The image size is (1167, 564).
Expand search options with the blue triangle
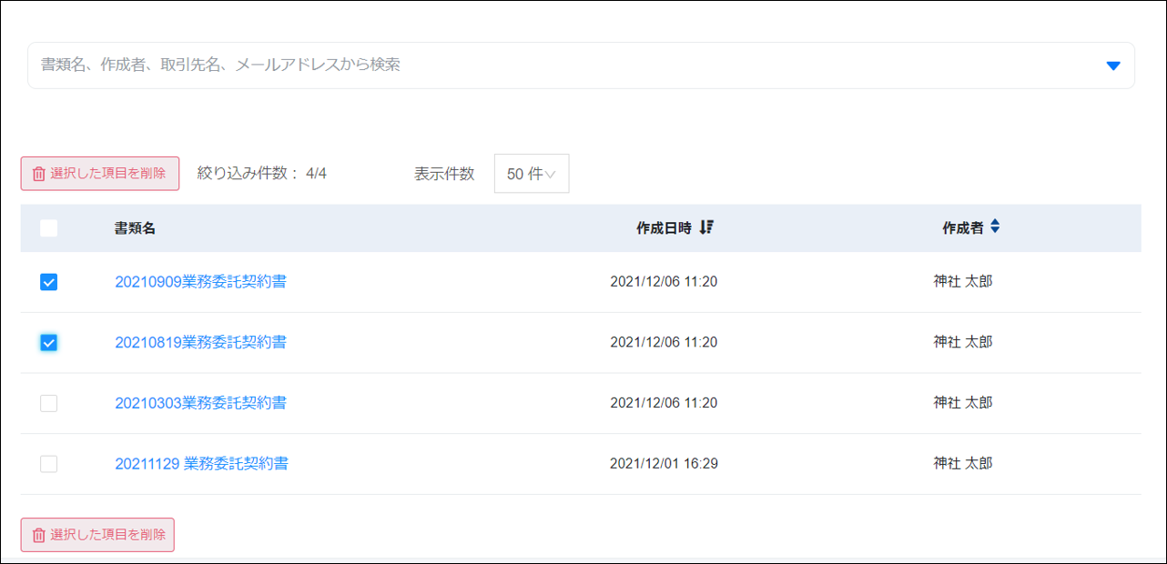point(1112,65)
